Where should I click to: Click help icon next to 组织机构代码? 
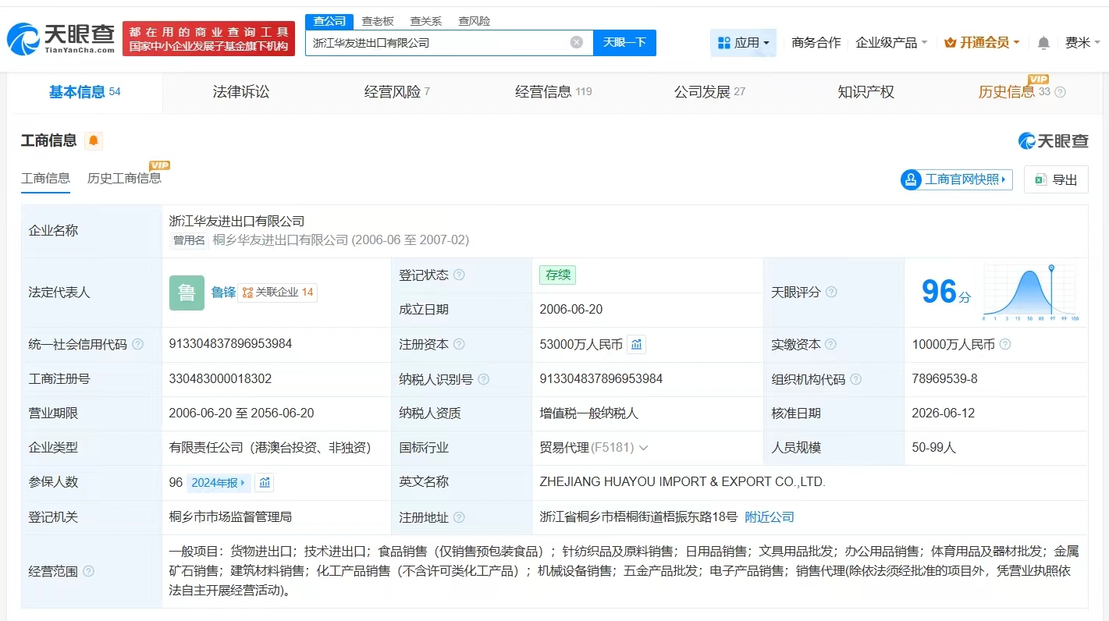coord(856,379)
